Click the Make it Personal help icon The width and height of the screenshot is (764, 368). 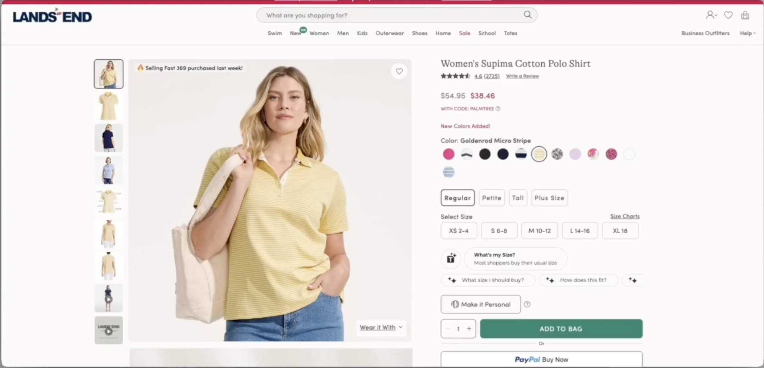click(x=527, y=304)
